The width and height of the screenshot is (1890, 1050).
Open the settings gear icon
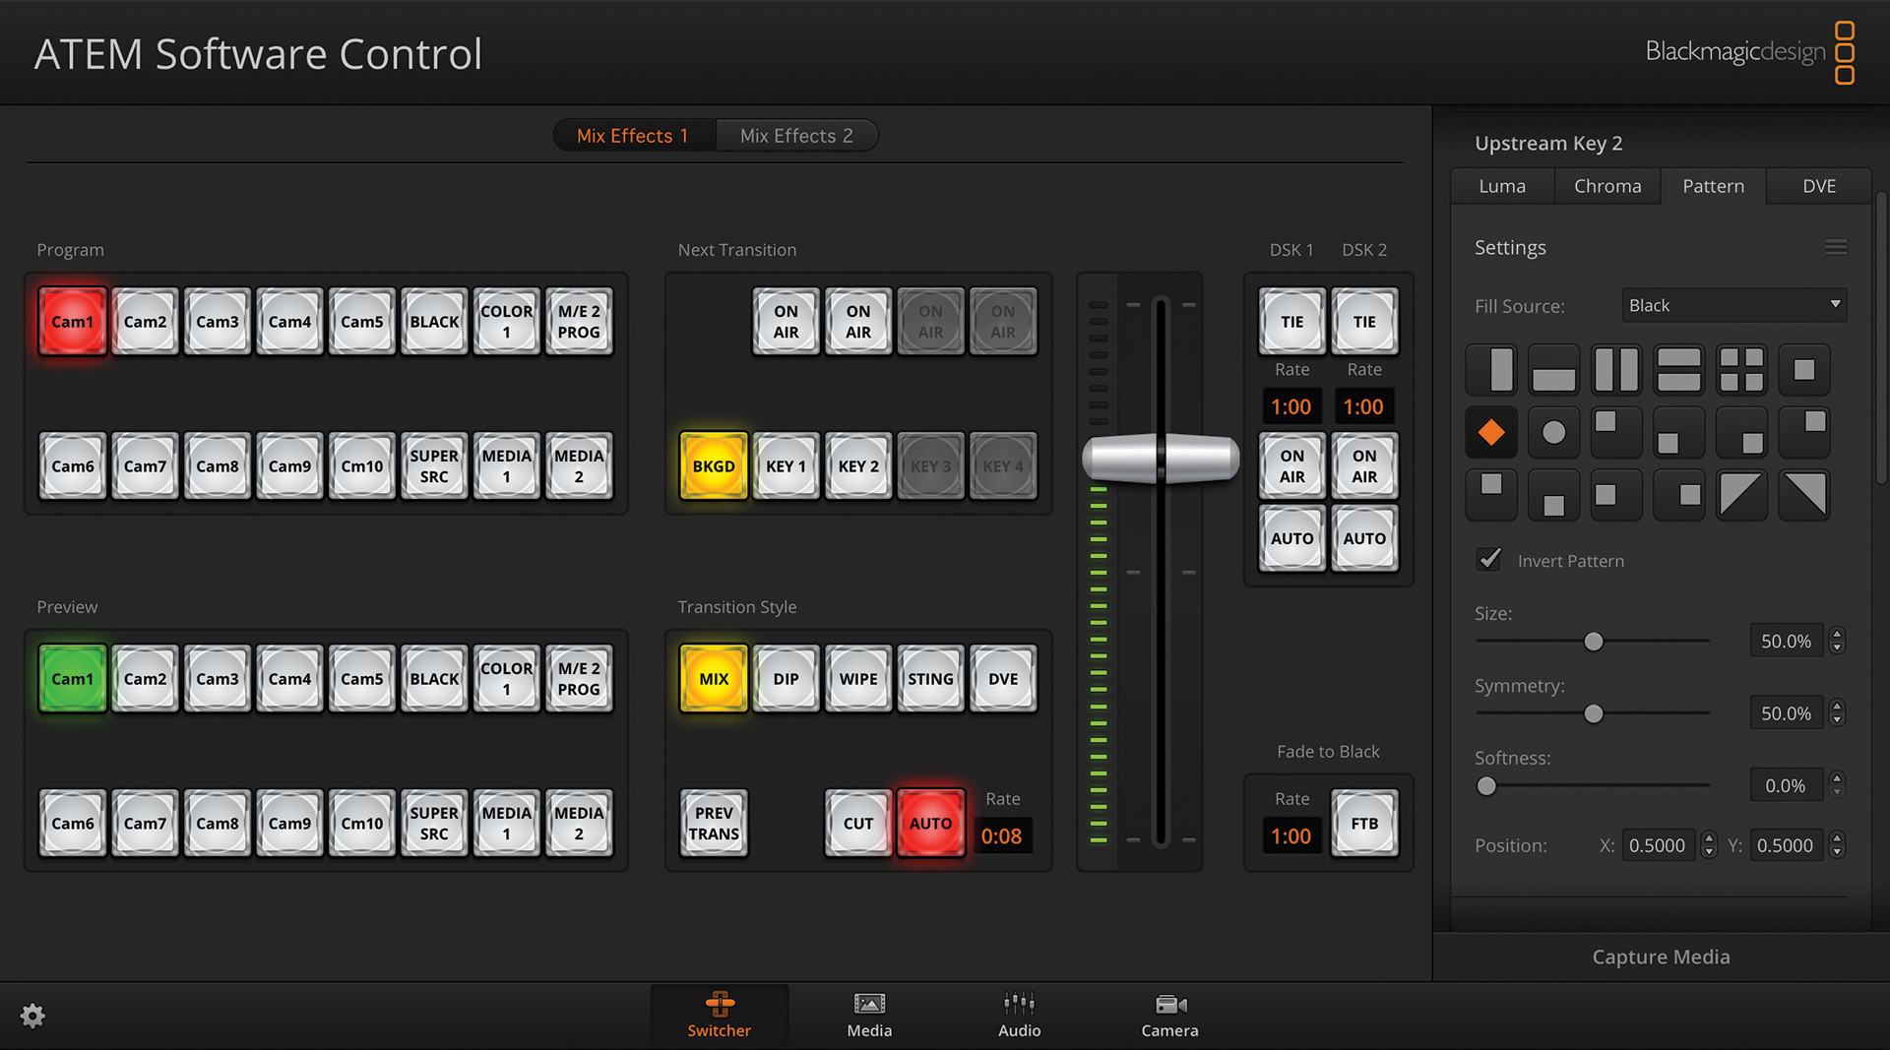tap(32, 1016)
